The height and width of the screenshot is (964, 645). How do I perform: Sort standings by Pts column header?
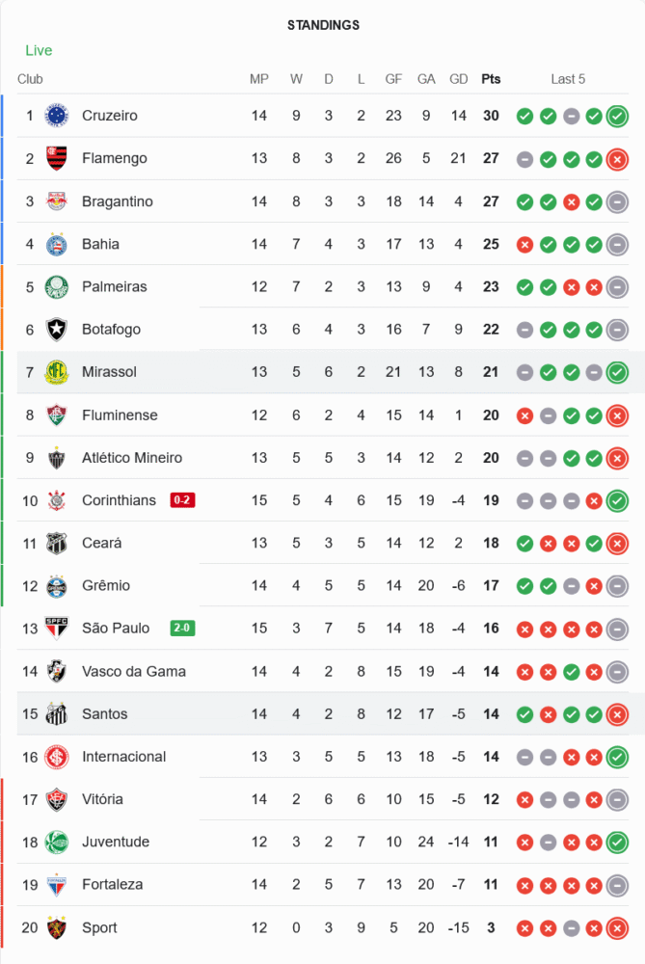[x=491, y=79]
